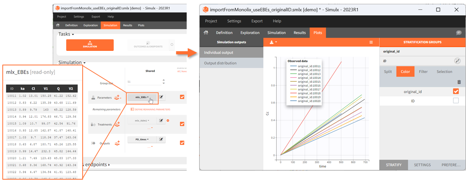Uncheck the original_id color checkbox

(x=456, y=92)
